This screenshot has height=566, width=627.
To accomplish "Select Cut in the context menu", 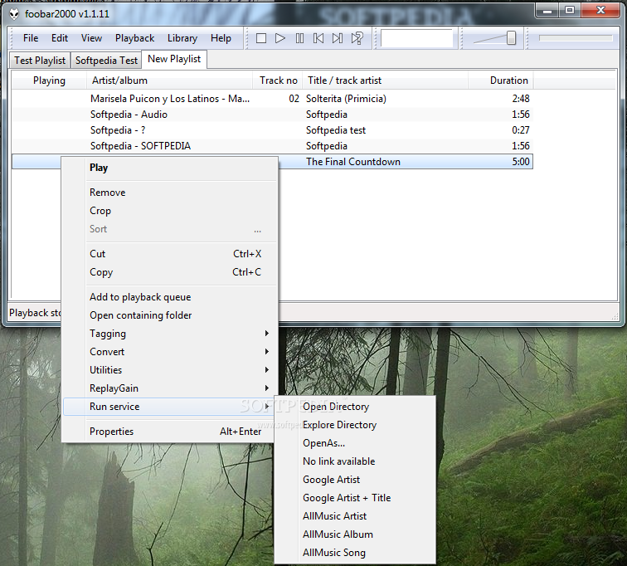I will point(170,254).
